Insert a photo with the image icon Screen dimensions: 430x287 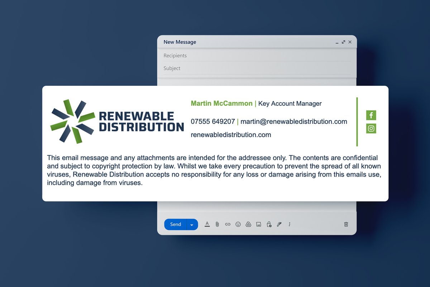259,224
